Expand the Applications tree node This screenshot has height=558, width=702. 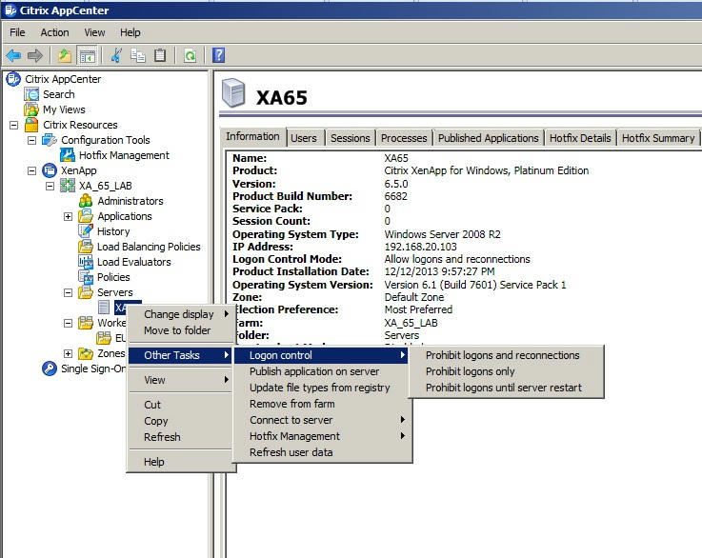pos(68,216)
